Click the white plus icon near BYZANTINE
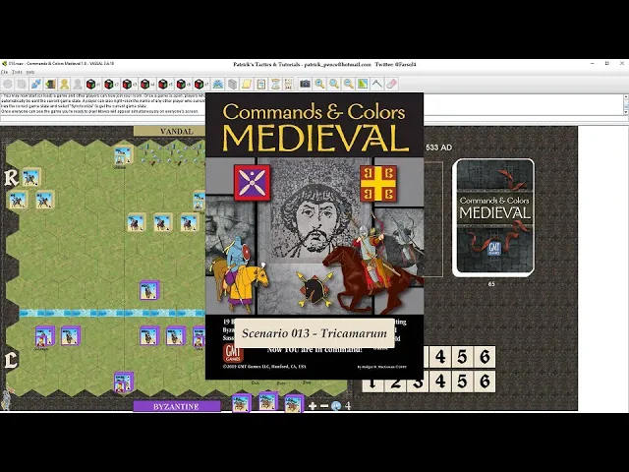The height and width of the screenshot is (472, 629). [313, 406]
